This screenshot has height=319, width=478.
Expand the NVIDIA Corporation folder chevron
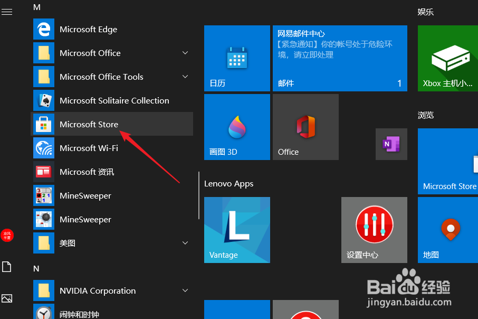pyautogui.click(x=185, y=290)
